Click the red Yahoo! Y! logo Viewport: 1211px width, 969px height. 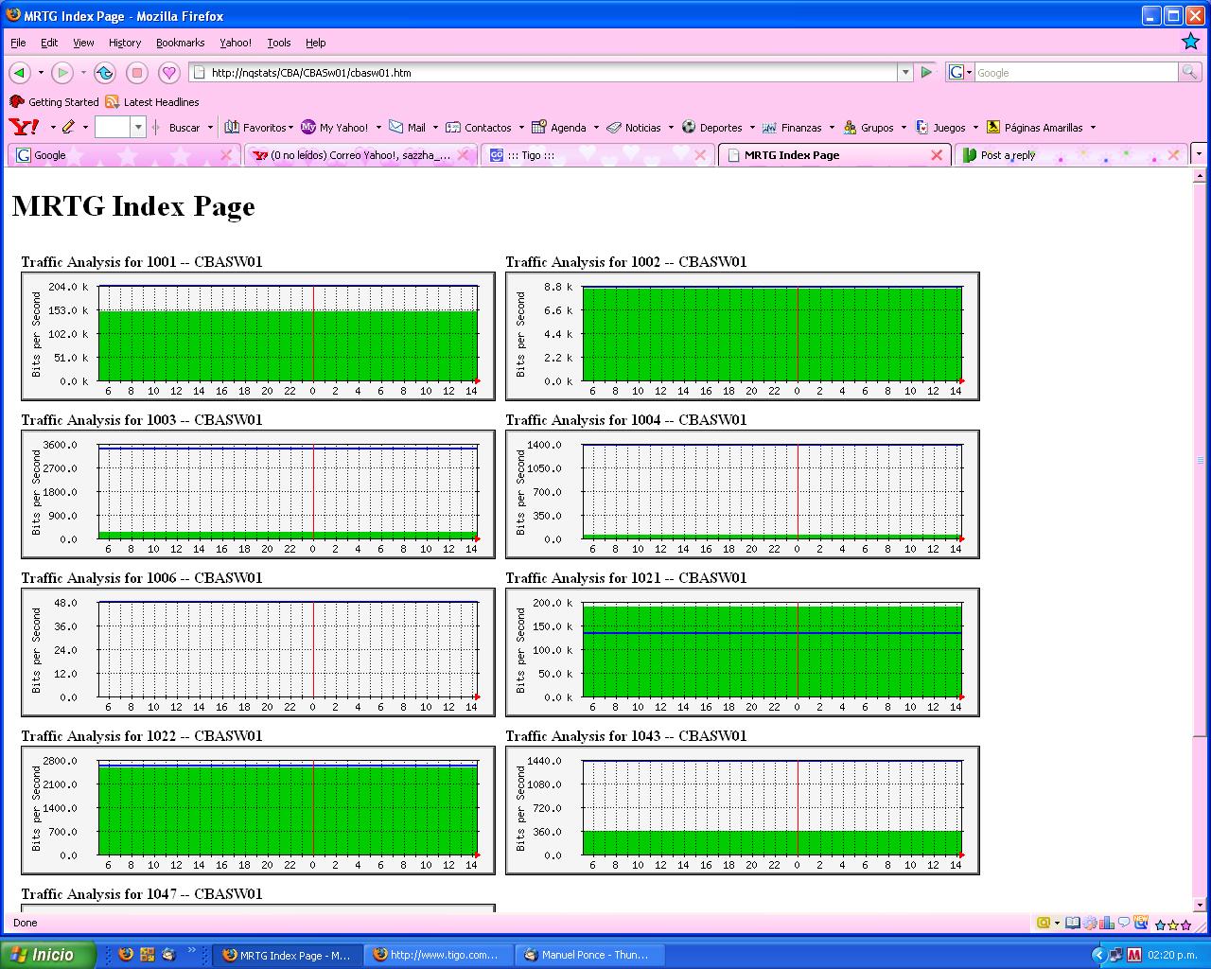(x=24, y=127)
